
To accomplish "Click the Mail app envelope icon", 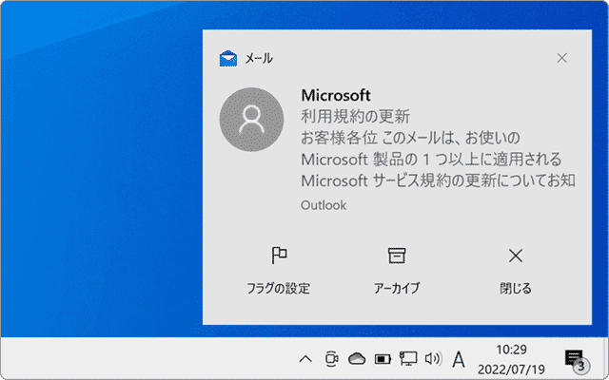I will click(228, 59).
